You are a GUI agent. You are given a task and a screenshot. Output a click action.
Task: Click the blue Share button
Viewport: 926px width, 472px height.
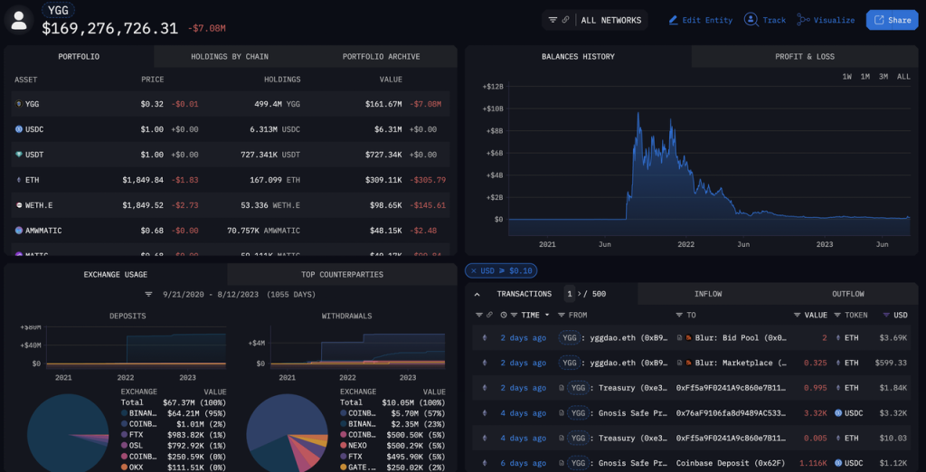(x=892, y=20)
